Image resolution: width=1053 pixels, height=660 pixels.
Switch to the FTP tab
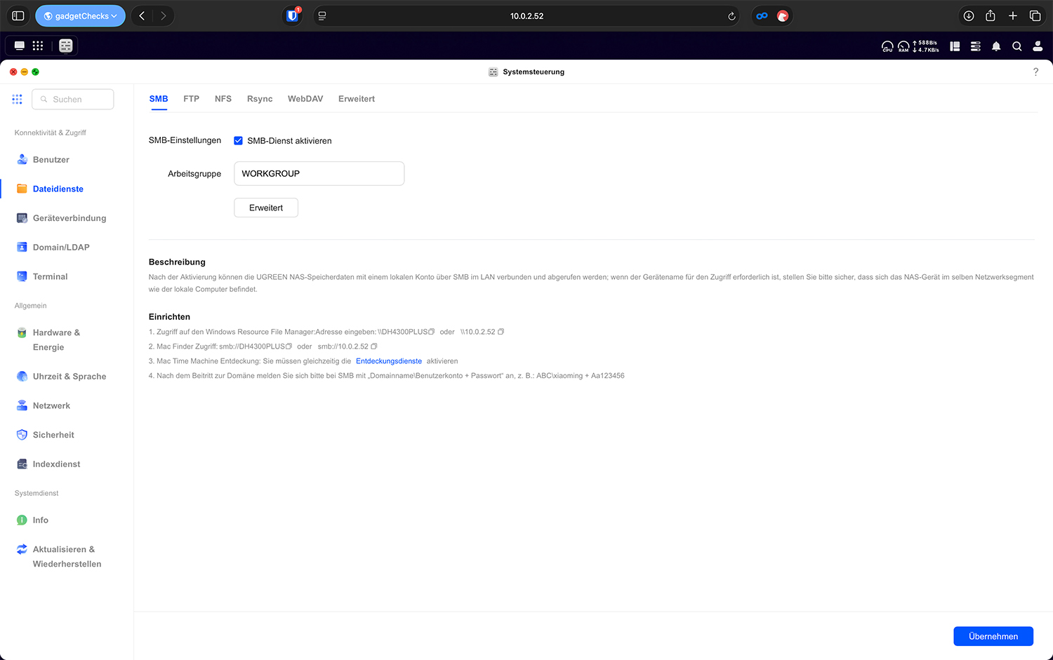[191, 99]
